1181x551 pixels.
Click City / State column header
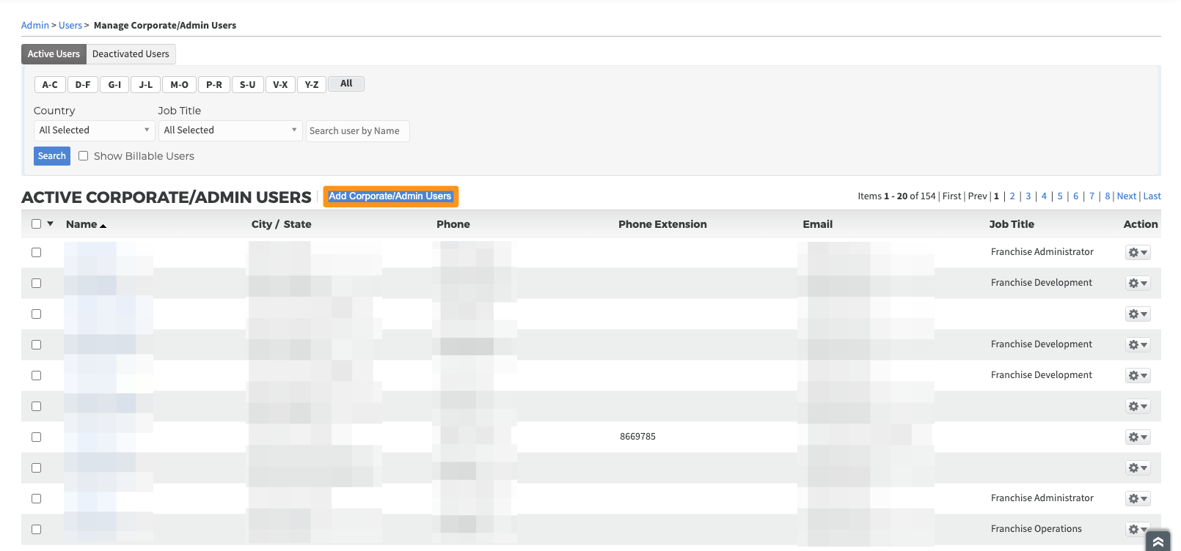(282, 224)
